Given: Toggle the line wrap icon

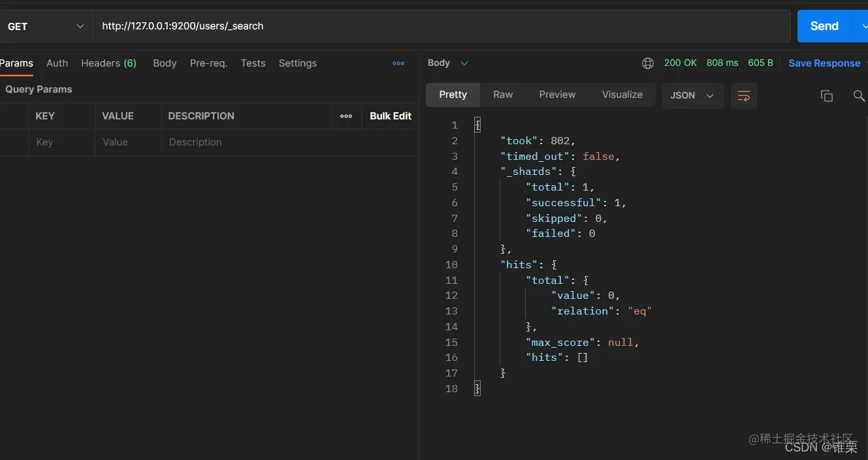Looking at the screenshot, I should click(743, 96).
